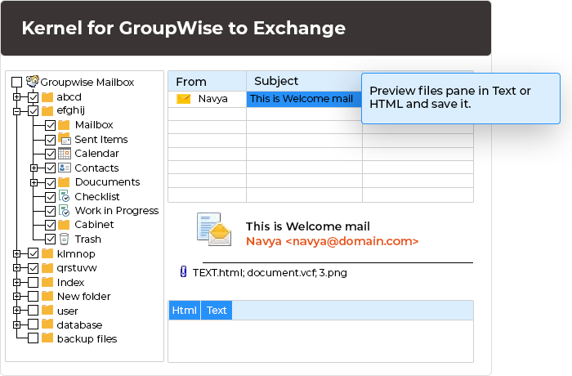Click the Index folder icon
Screen dimensions: 572x376
click(47, 282)
